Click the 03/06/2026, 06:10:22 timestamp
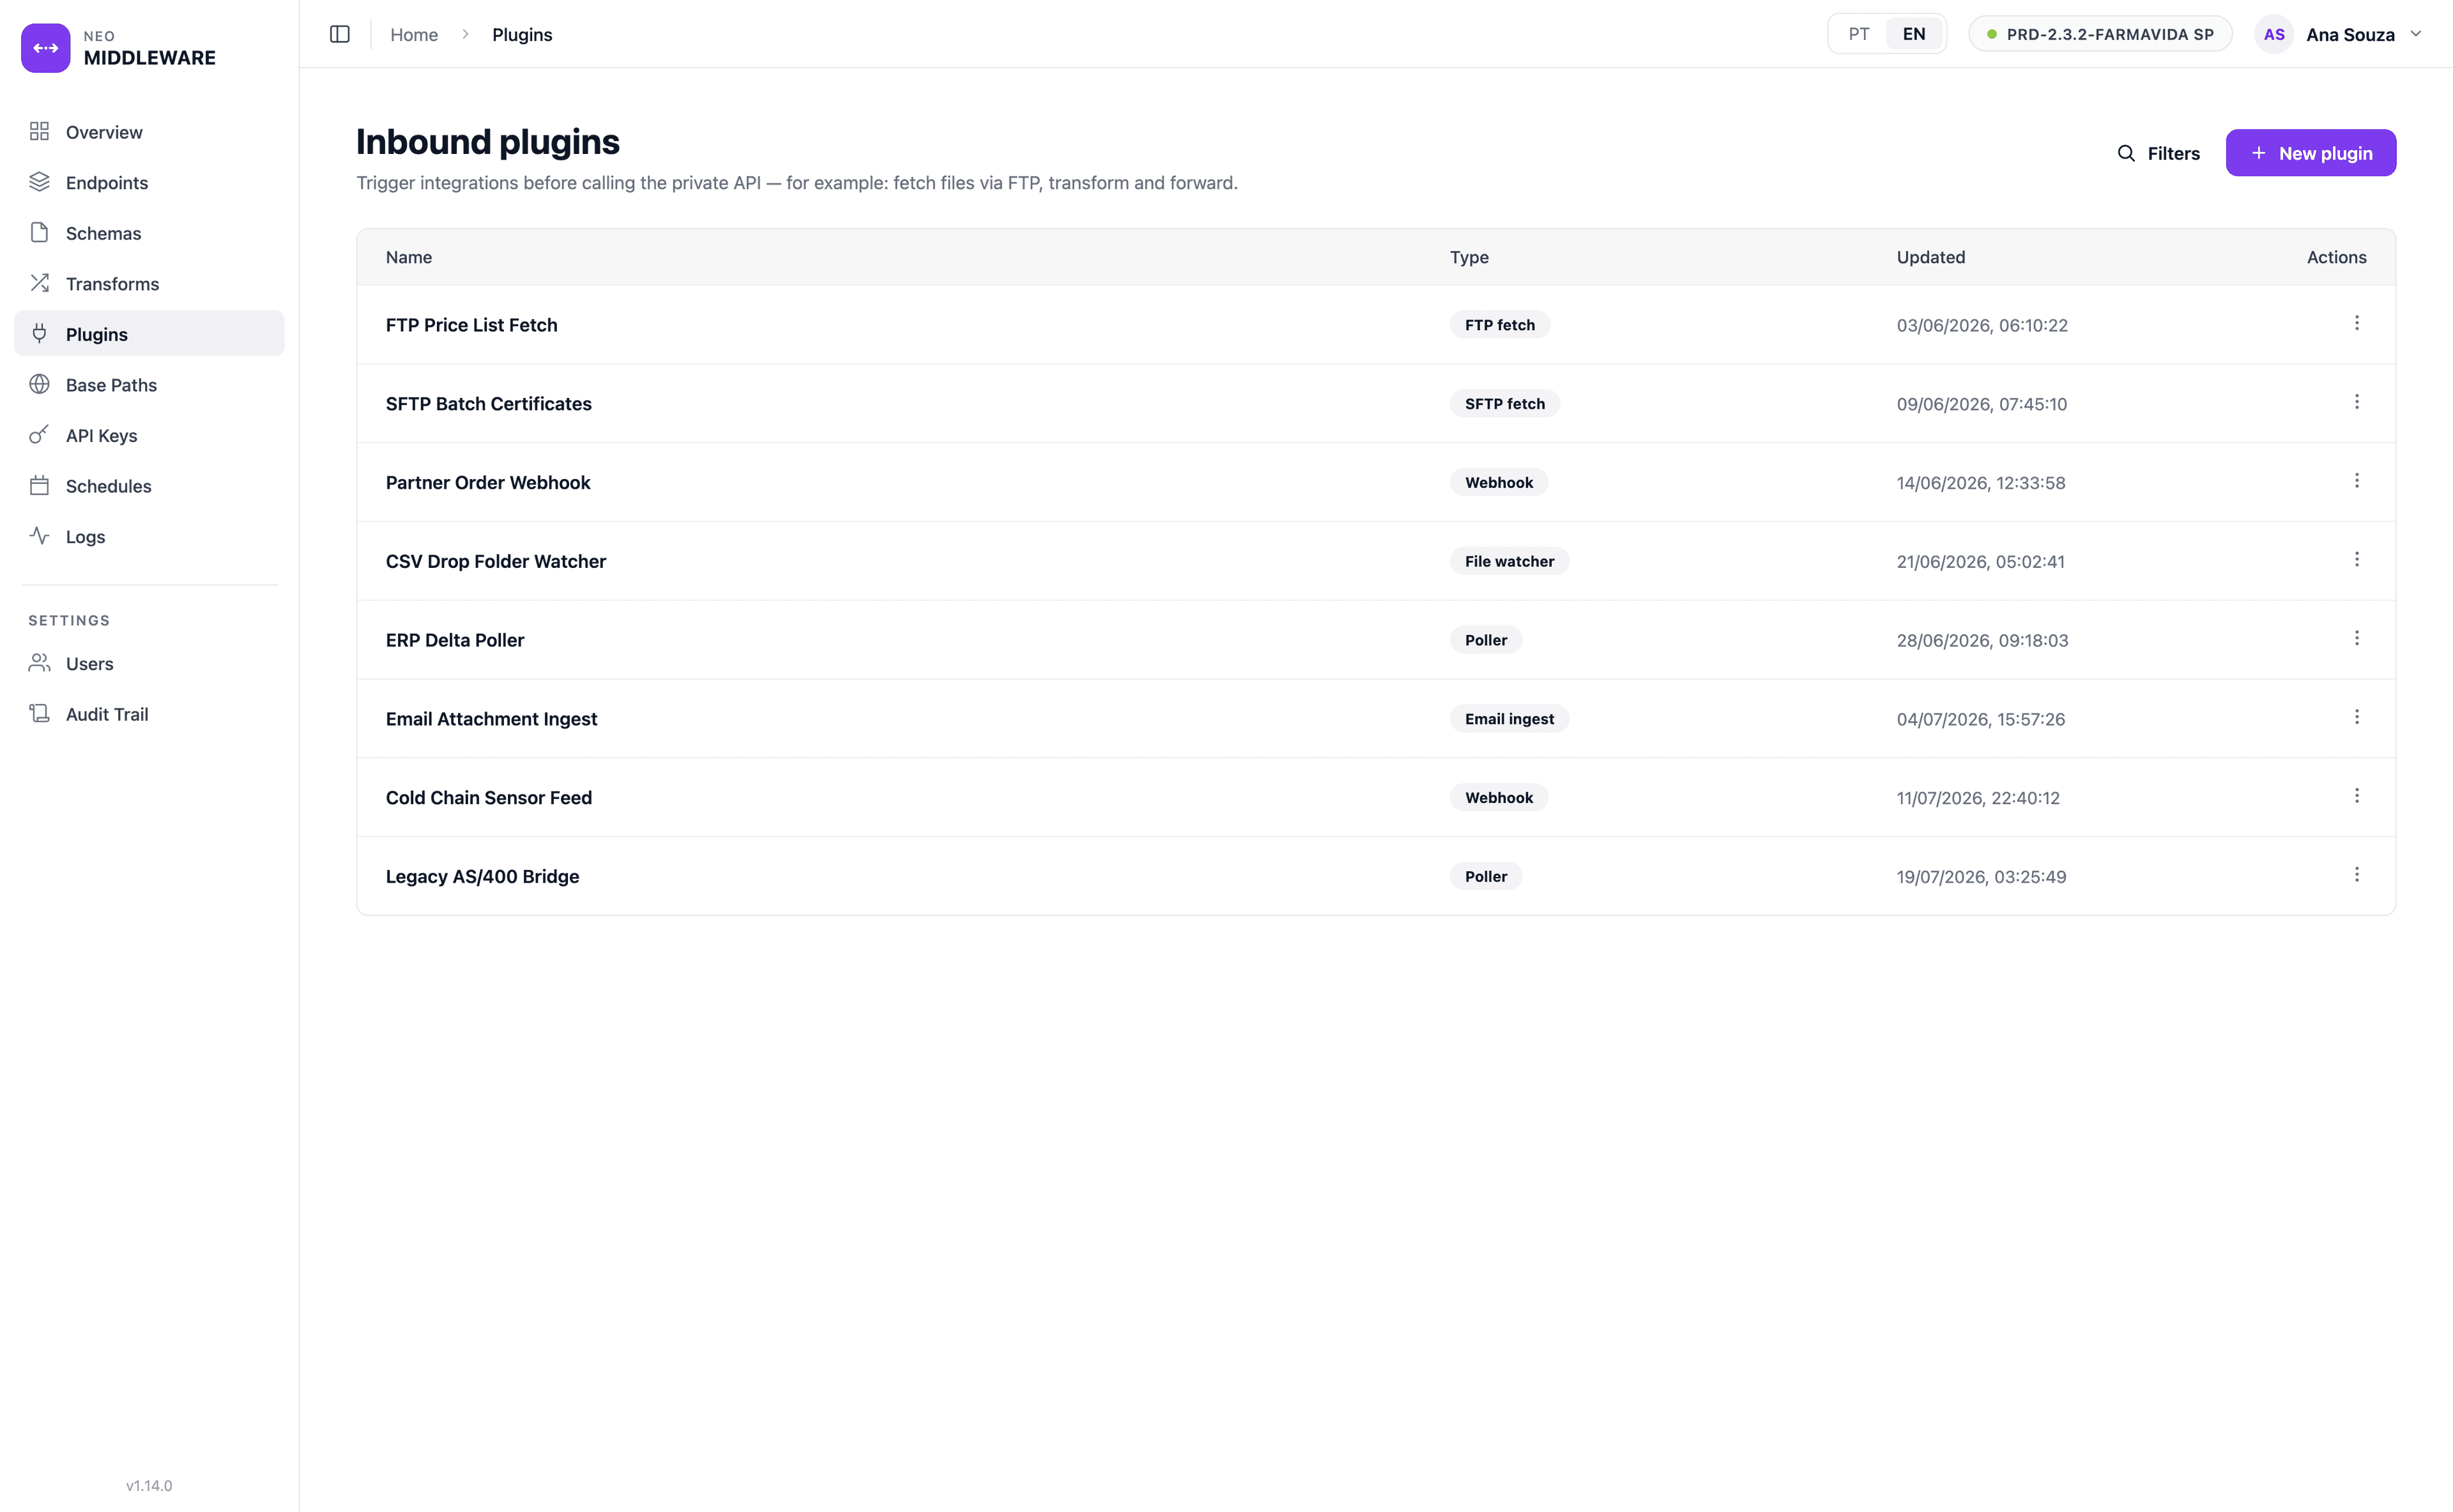 coord(1982,325)
